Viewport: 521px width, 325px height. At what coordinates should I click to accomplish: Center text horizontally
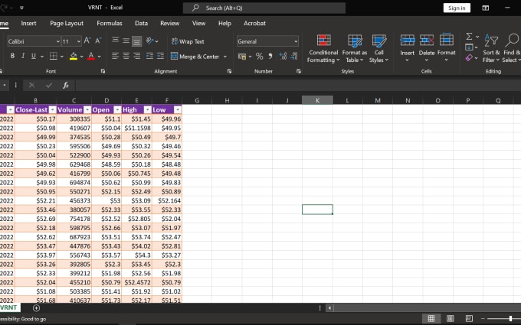point(126,56)
